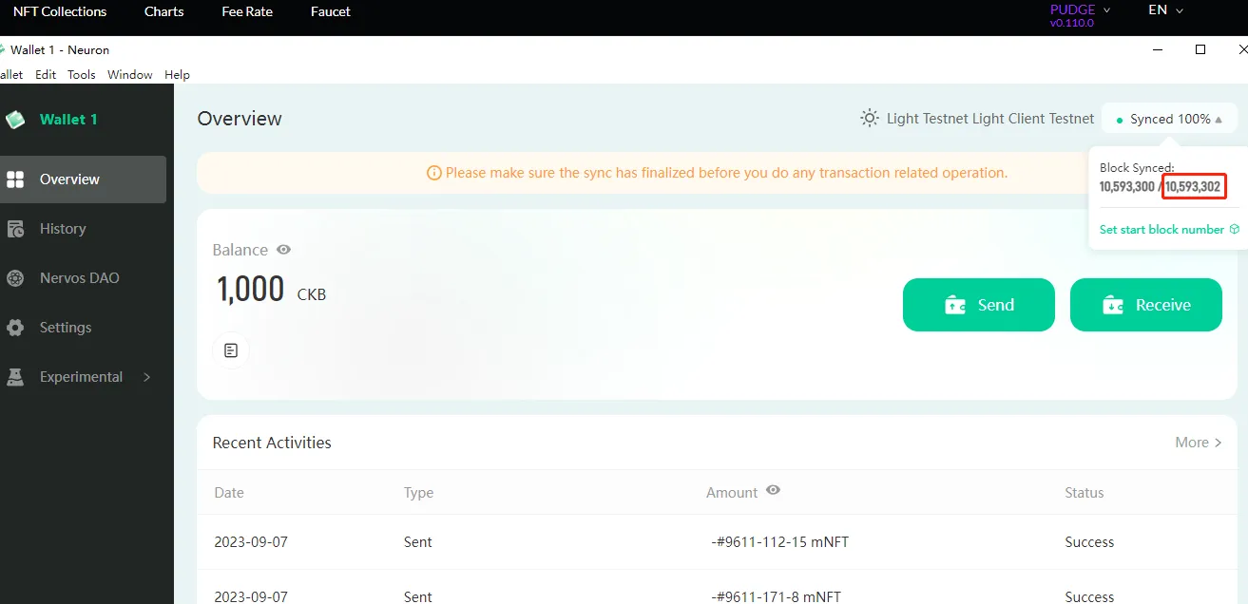The width and height of the screenshot is (1248, 604).
Task: Click the Nervos DAO icon in sidebar
Action: [x=15, y=278]
